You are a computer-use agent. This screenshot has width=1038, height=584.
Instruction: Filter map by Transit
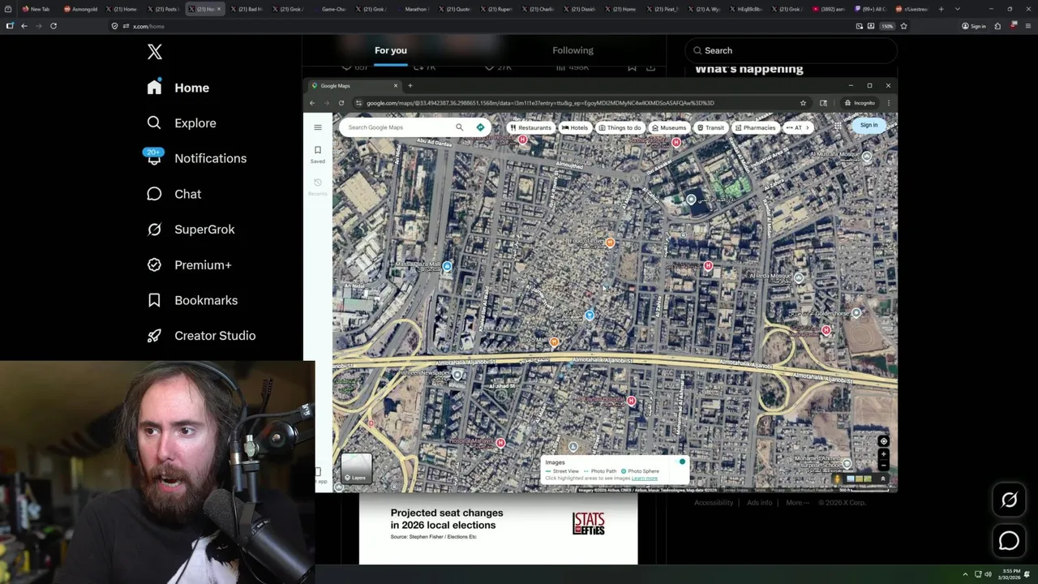(710, 127)
